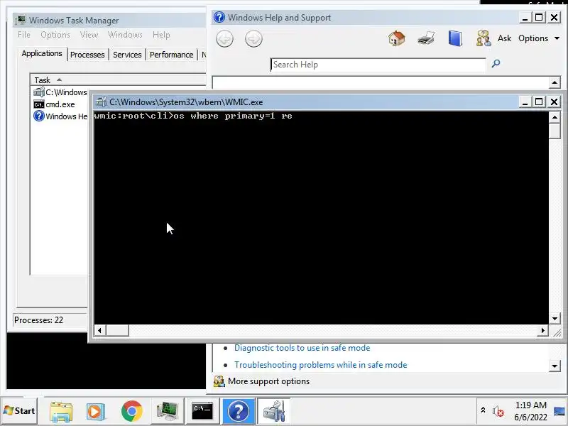Switch to the Performance tab

[171, 55]
